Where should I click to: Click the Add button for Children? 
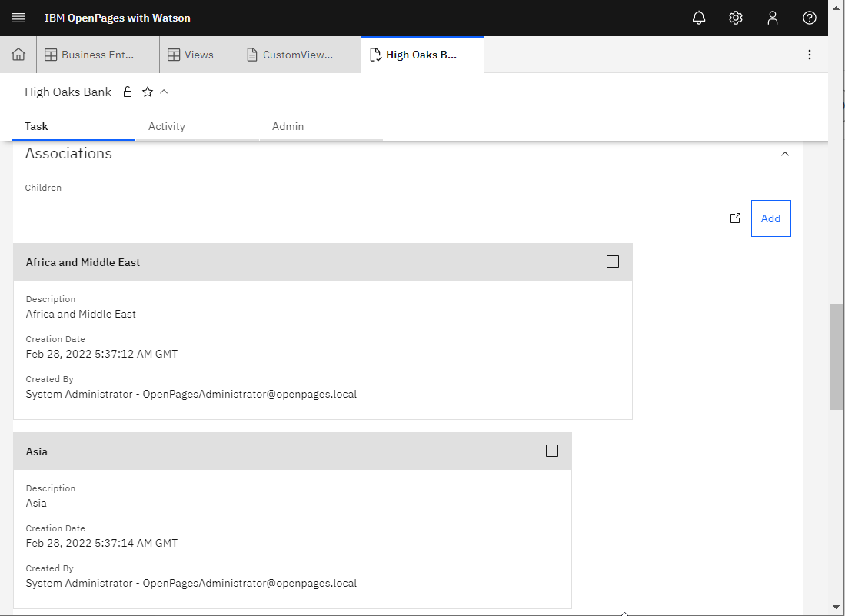[x=770, y=218]
